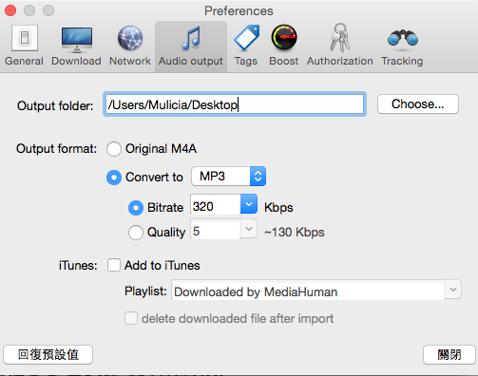Open the Tracking binoculars icon
The height and width of the screenshot is (376, 478).
click(403, 38)
